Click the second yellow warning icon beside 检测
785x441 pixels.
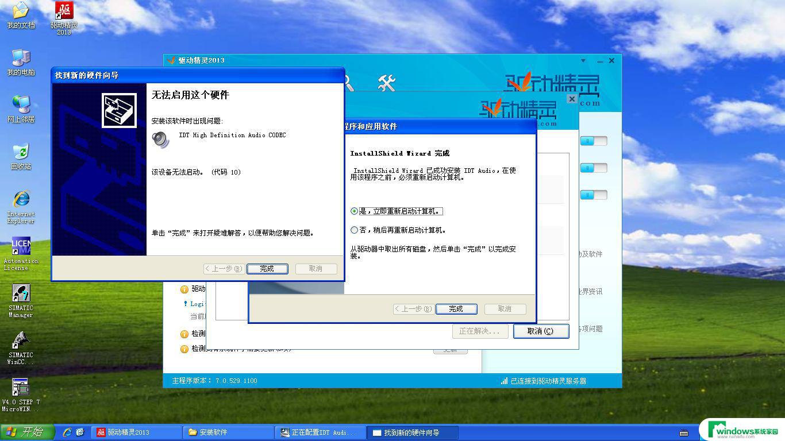(x=184, y=334)
